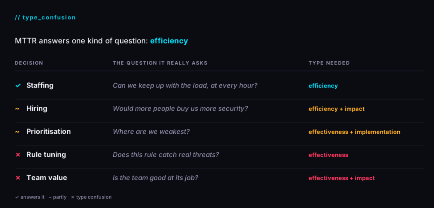Image resolution: width=434 pixels, height=208 pixels.
Task: Click the cross in the 'type confusion' legend
Action: tap(73, 197)
